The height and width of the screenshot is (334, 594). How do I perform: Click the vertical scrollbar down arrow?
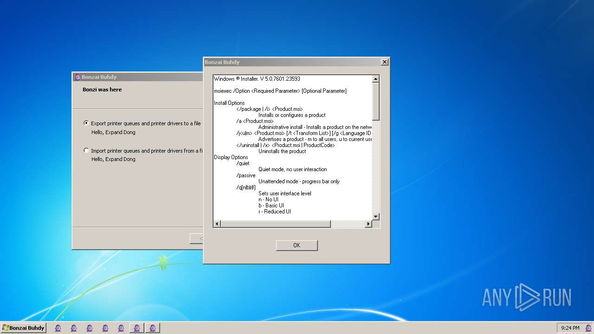coord(376,217)
